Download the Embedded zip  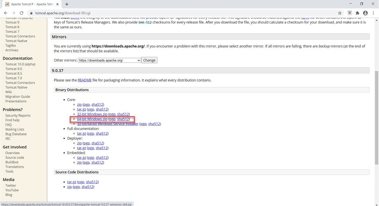point(79,162)
